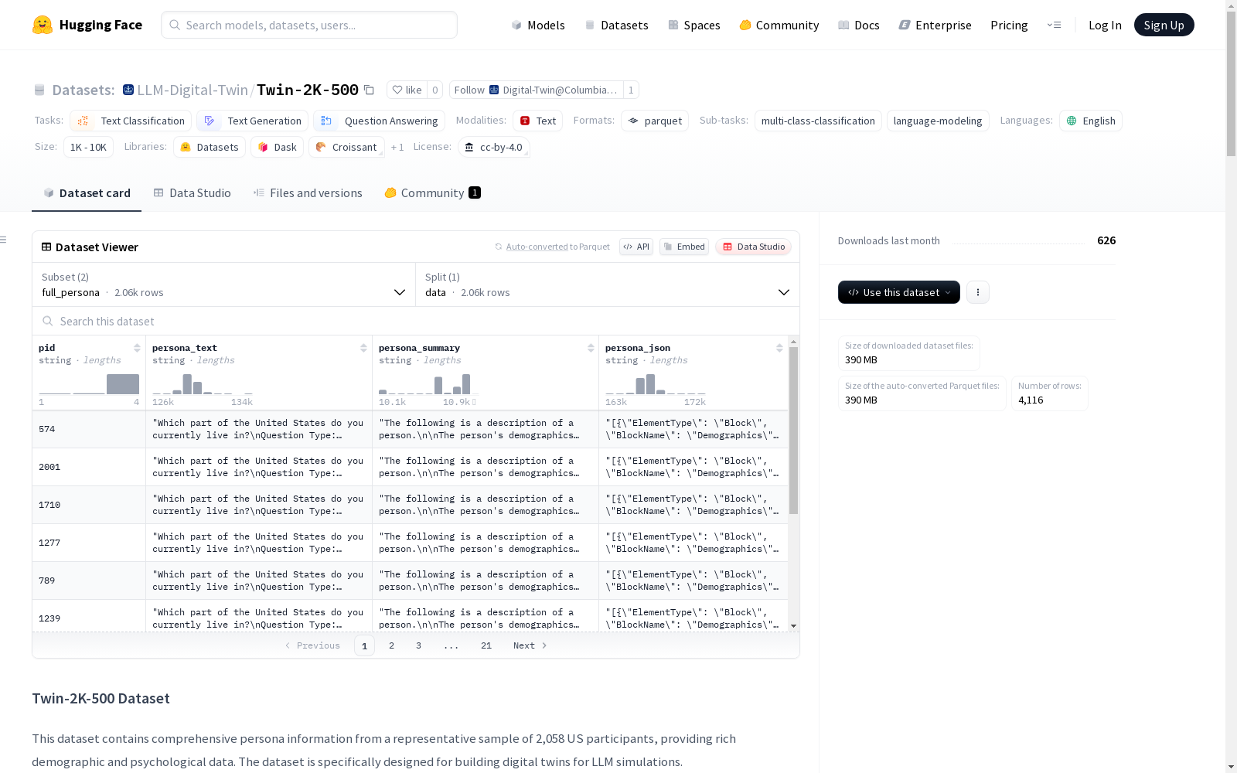Select the row with pid 574

click(x=411, y=429)
